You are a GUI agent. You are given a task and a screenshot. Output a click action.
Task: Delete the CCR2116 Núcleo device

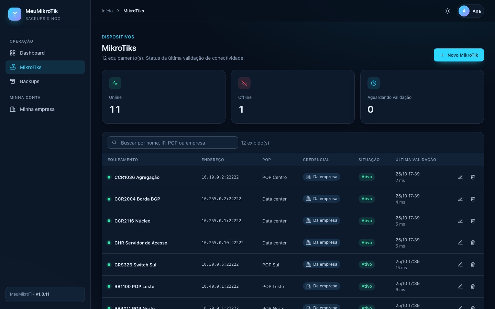pos(473,221)
